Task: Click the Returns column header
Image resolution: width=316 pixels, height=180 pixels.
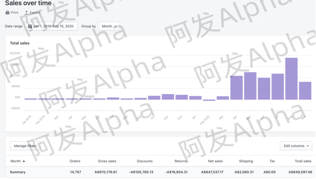Action: (181, 161)
